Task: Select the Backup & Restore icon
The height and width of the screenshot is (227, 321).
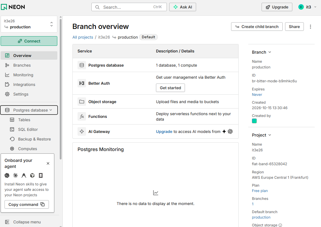Action: tap(12, 139)
